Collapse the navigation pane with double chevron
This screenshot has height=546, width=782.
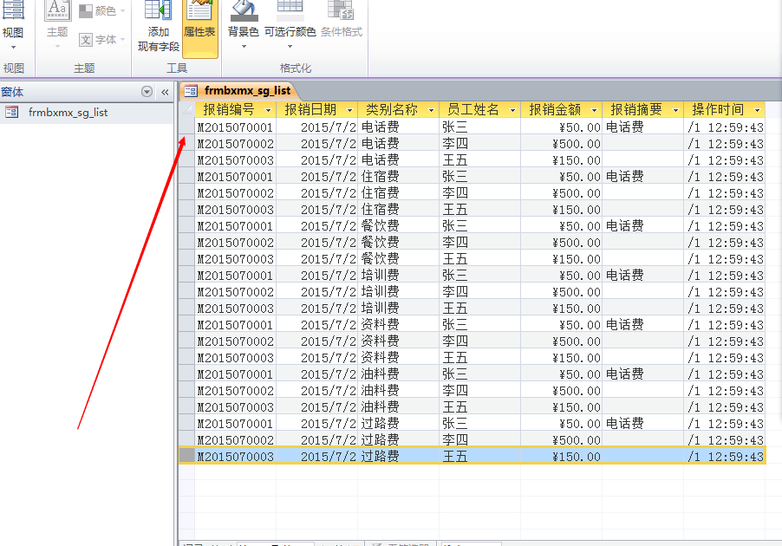click(x=165, y=92)
